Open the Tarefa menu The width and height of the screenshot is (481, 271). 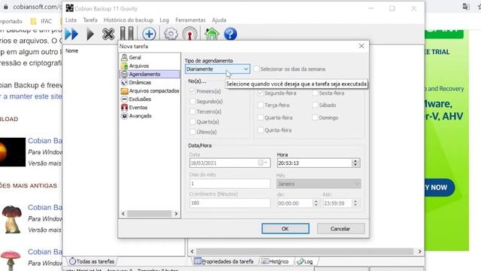click(x=90, y=20)
